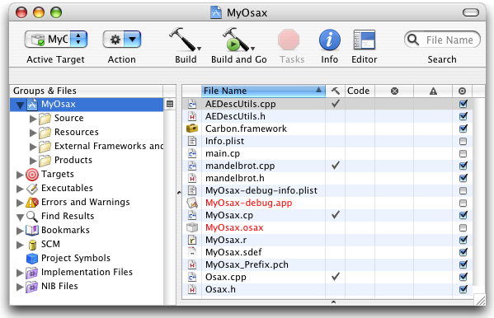
Task: Click the Bookmarks book icon
Action: (32, 230)
